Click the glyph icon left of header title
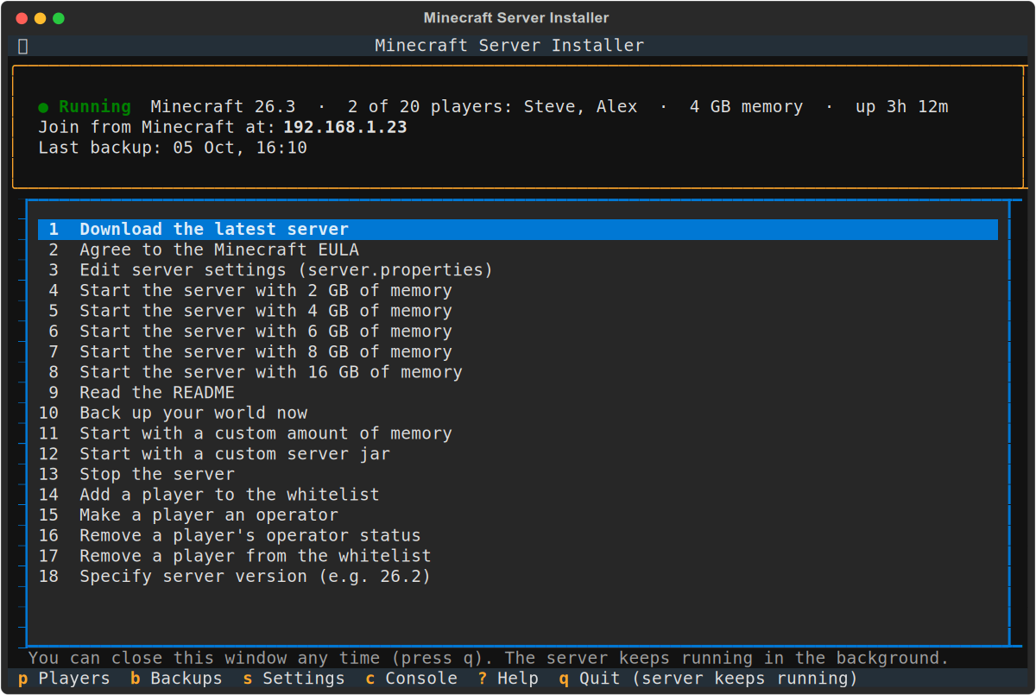The width and height of the screenshot is (1036, 695). [23, 46]
